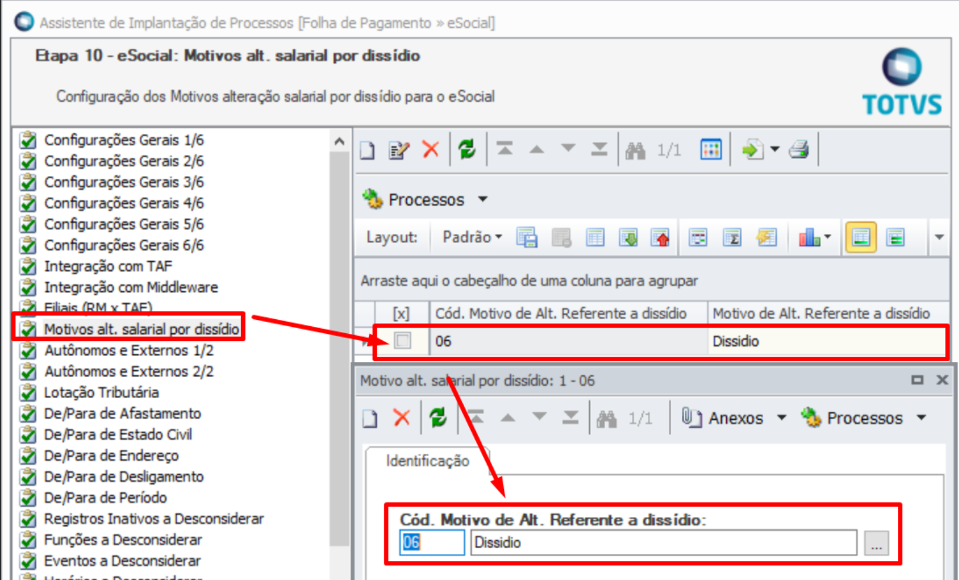Open the binoculars search in main toolbar

point(635,150)
